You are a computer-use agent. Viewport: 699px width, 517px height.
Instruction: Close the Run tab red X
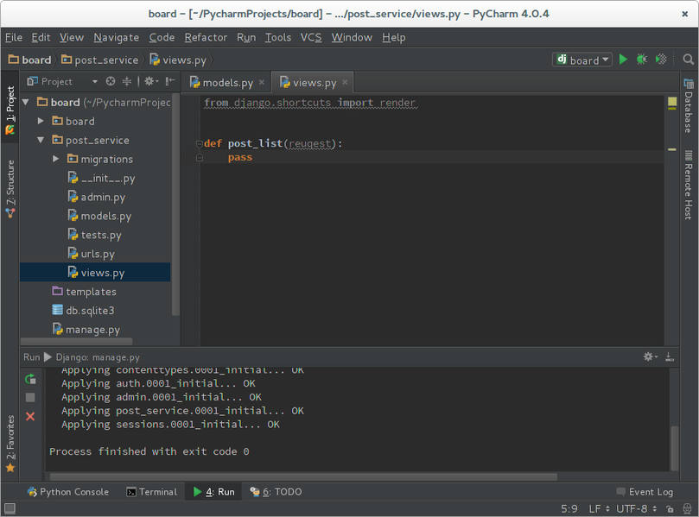(30, 416)
